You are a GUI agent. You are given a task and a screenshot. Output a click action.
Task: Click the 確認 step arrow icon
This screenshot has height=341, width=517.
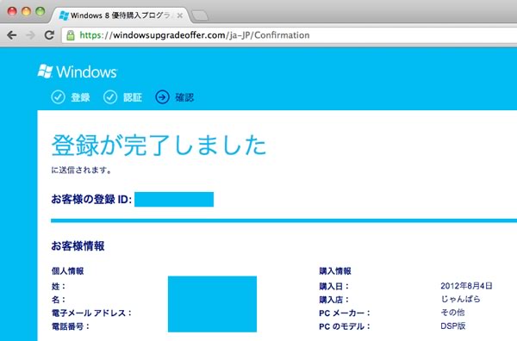coord(162,97)
